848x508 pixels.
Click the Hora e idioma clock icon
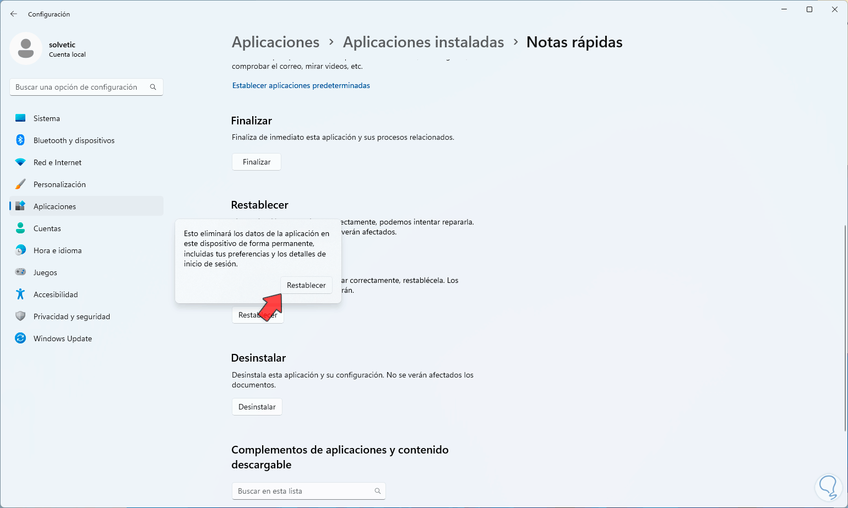[x=20, y=250]
